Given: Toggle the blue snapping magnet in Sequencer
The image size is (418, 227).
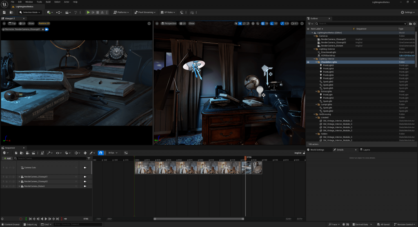Looking at the screenshot, I should pos(101,153).
